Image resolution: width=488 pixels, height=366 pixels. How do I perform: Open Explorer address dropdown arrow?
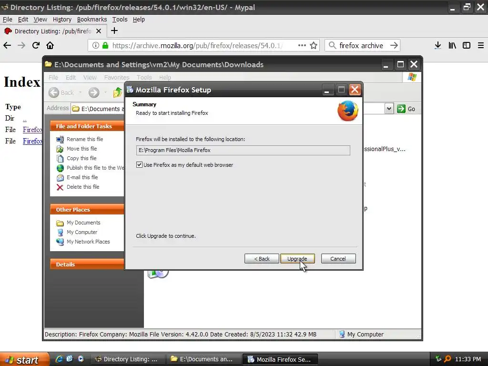point(389,109)
